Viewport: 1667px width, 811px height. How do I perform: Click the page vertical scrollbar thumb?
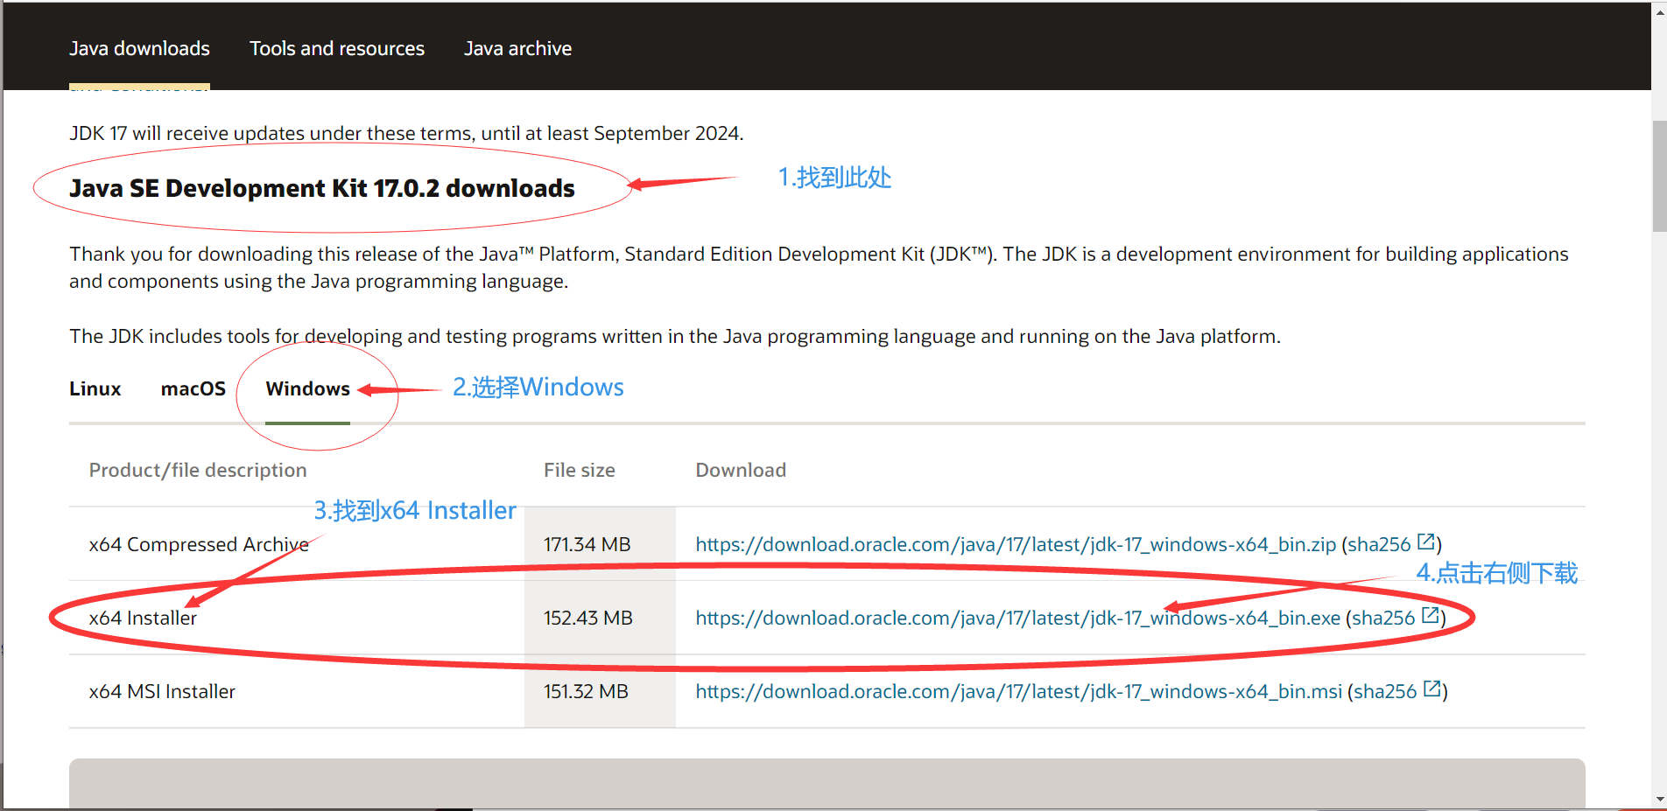pyautogui.click(x=1659, y=175)
